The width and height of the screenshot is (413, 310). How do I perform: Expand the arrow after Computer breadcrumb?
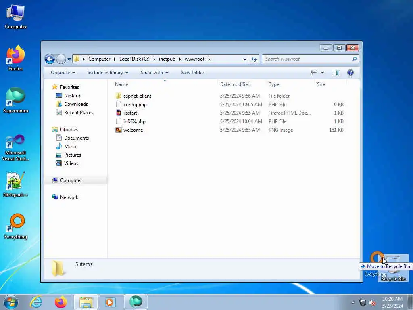coord(115,59)
